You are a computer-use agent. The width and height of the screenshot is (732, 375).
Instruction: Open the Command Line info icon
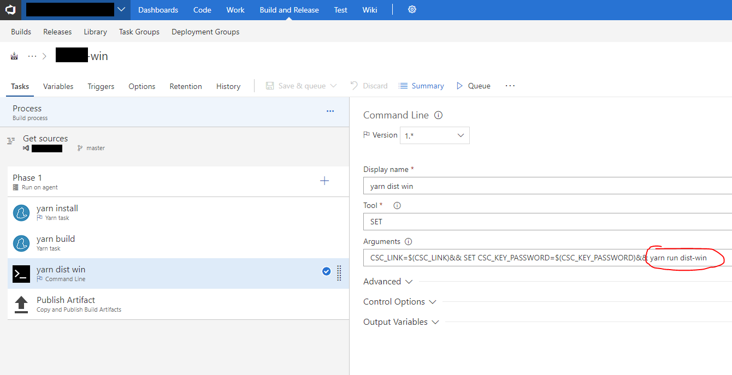438,115
